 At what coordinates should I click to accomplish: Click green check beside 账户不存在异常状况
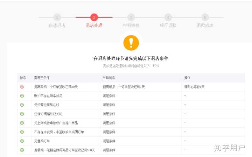pos(22,96)
